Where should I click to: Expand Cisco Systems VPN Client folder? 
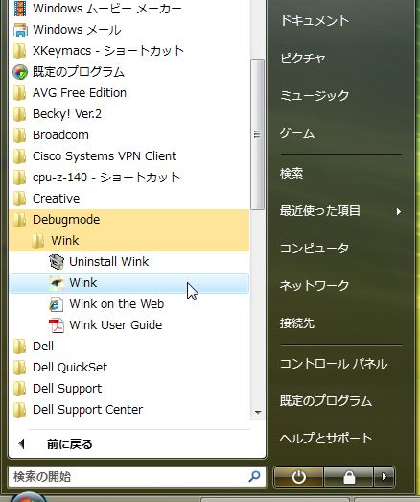(129, 156)
